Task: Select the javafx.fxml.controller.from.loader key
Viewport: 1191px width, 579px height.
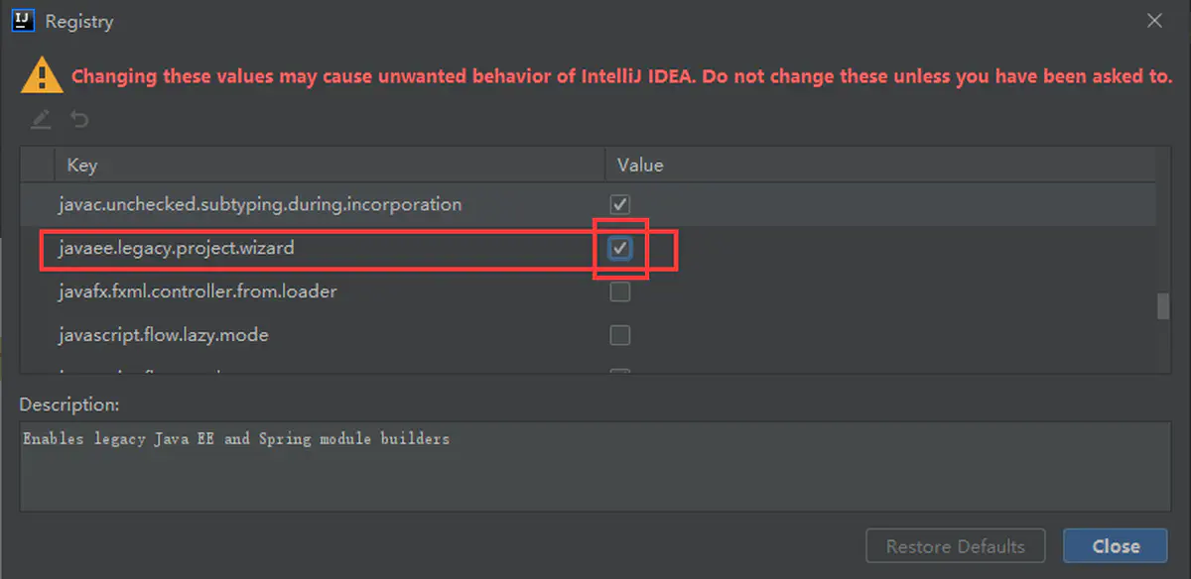Action: click(x=198, y=291)
